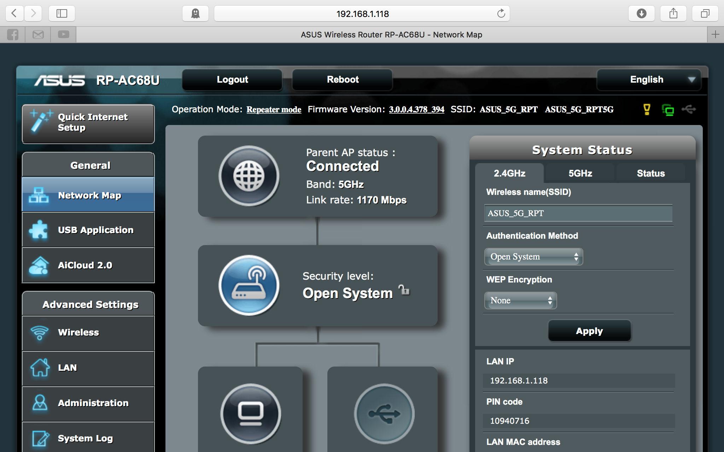
Task: Click the router security level icon
Action: (249, 285)
